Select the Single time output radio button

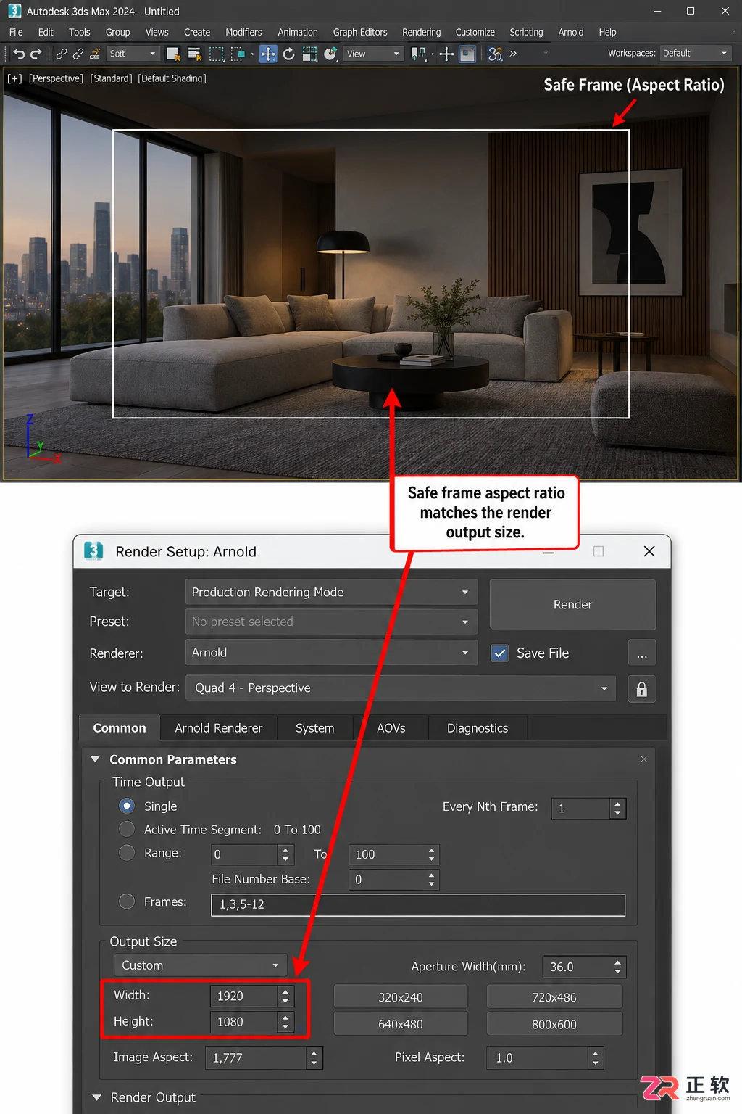click(127, 806)
